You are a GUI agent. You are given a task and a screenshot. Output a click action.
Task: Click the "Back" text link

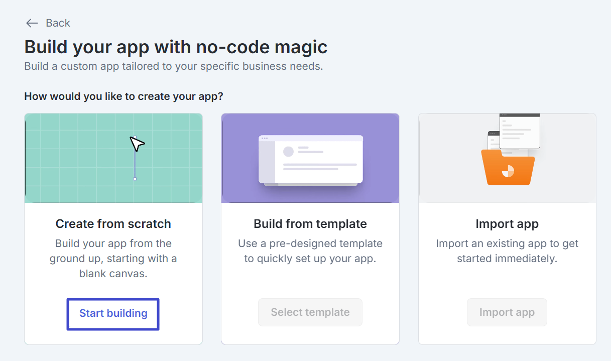pyautogui.click(x=58, y=23)
